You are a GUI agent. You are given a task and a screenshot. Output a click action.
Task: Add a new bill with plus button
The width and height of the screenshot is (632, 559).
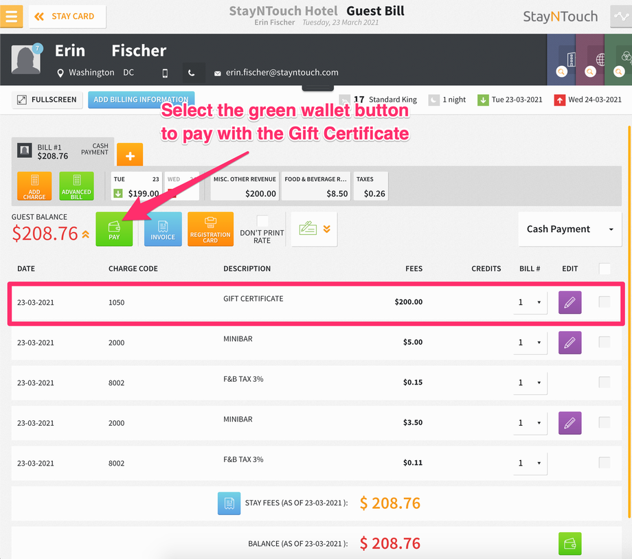coord(130,155)
